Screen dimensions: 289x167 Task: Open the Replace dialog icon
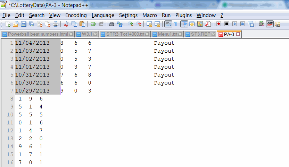120,24
